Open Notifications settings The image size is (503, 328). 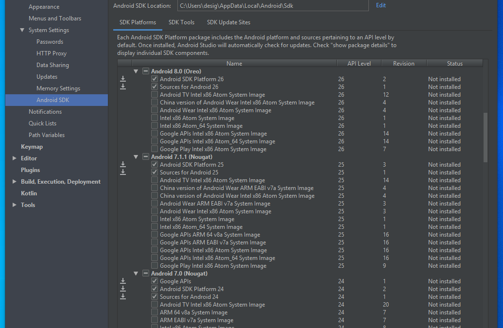pos(45,112)
